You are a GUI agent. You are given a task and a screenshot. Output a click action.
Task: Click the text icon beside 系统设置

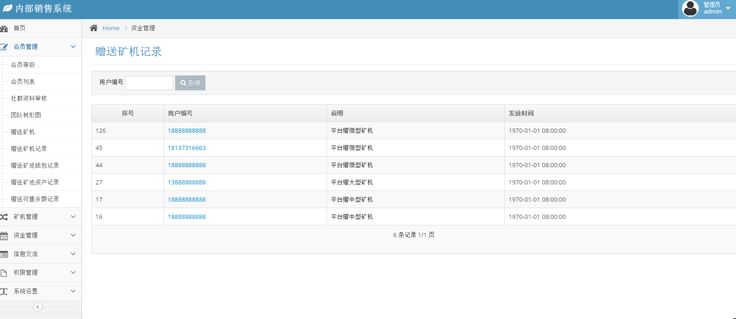[x=4, y=292]
